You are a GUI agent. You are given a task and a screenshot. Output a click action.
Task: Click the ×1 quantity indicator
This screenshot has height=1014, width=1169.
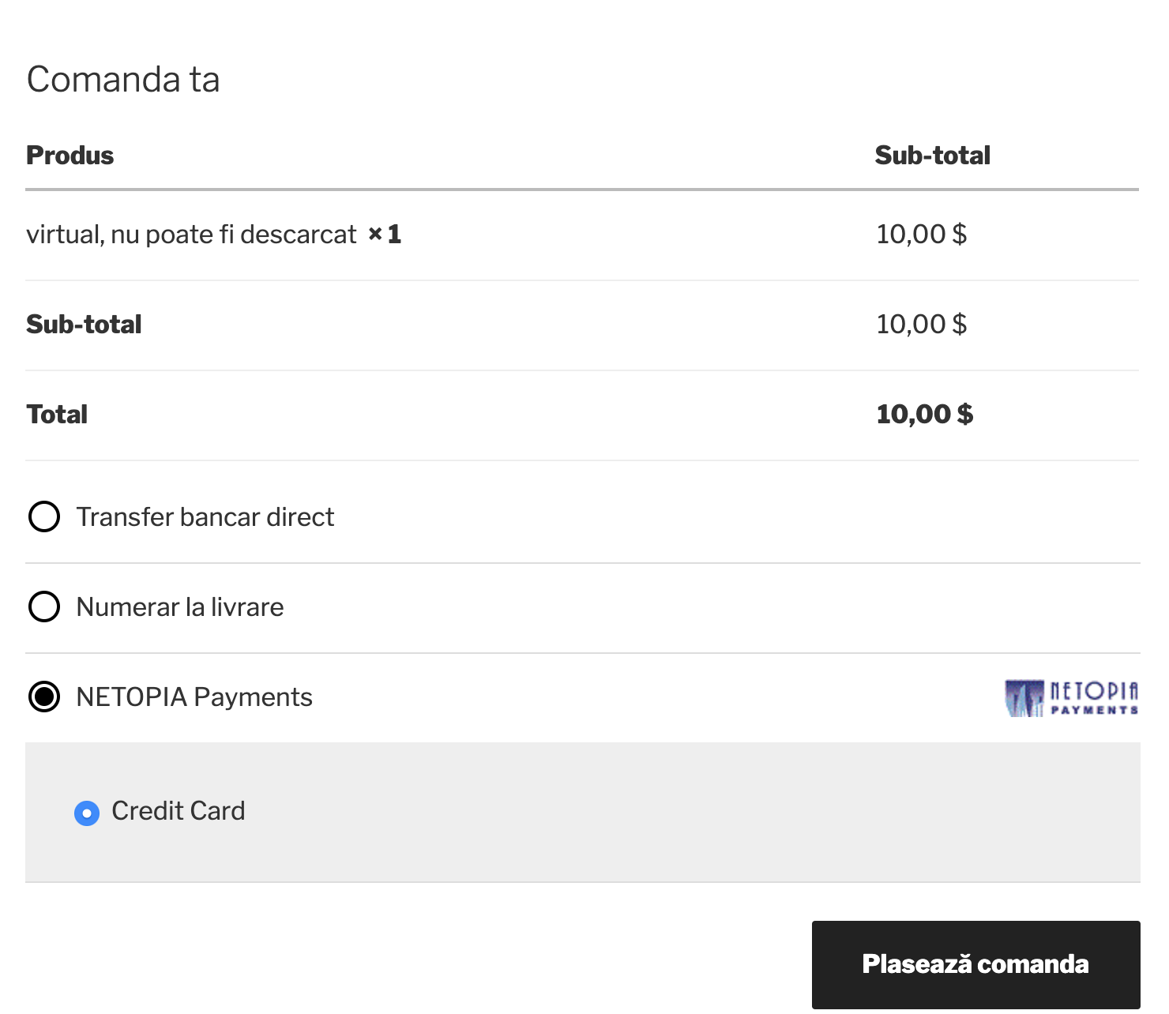point(385,235)
